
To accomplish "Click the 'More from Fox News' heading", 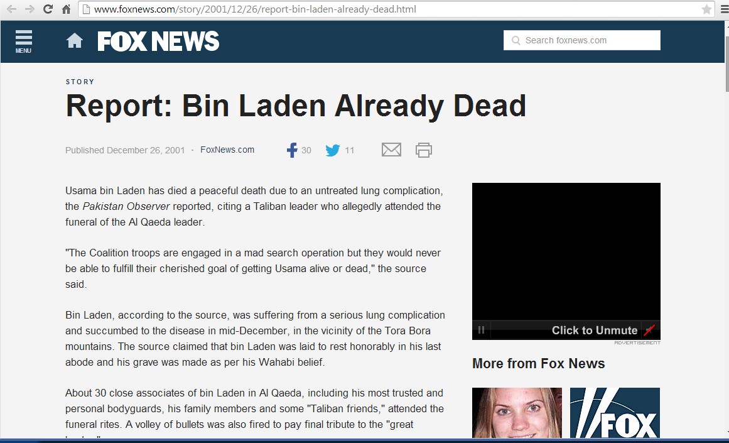I will (538, 363).
